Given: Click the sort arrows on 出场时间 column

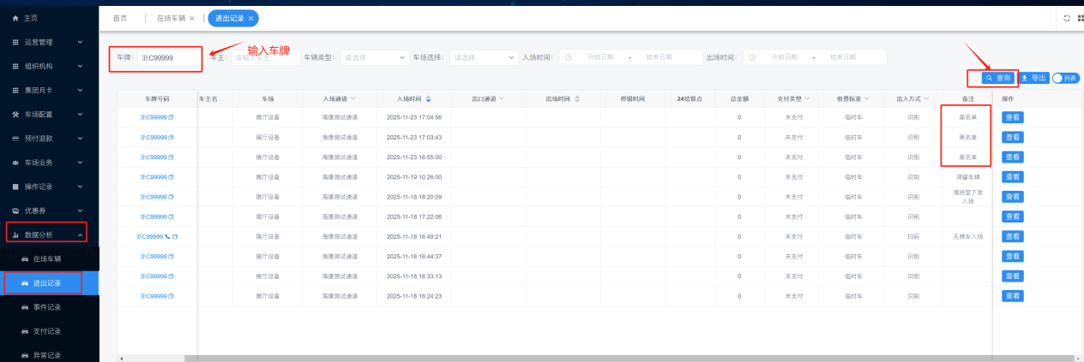Looking at the screenshot, I should (x=577, y=98).
